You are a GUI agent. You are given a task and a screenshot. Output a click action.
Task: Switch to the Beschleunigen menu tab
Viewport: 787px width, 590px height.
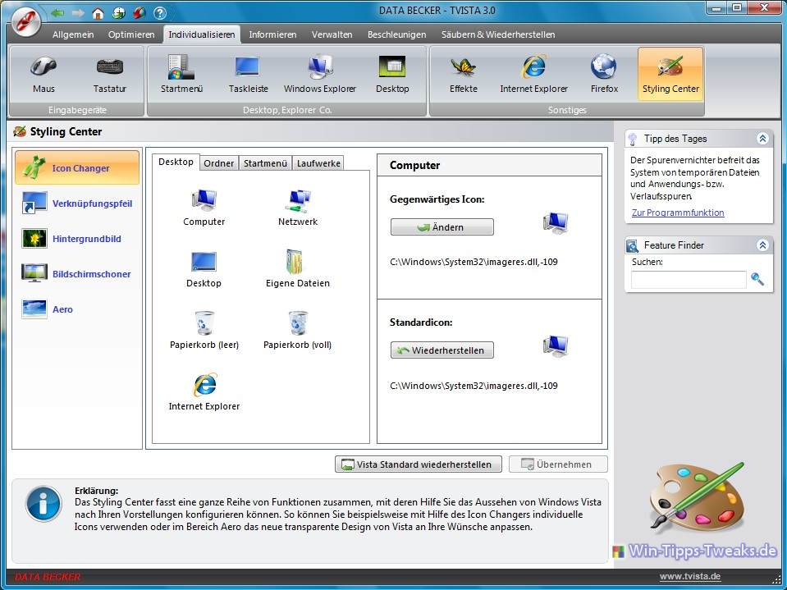[396, 34]
